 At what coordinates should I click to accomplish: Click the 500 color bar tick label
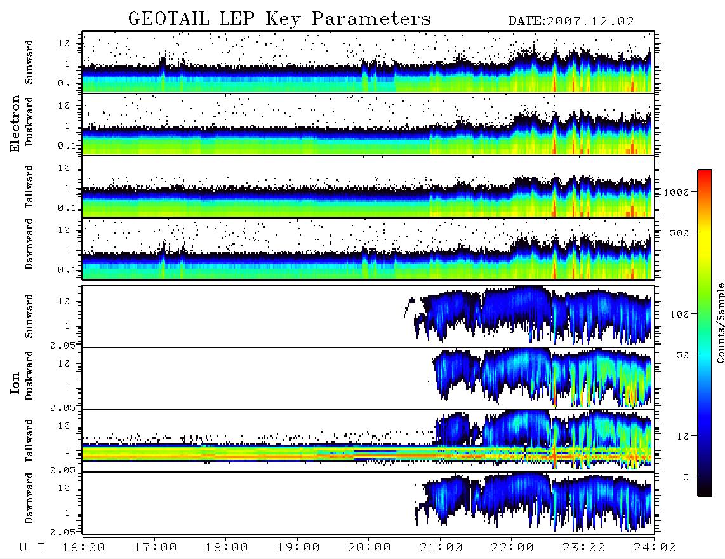[680, 232]
